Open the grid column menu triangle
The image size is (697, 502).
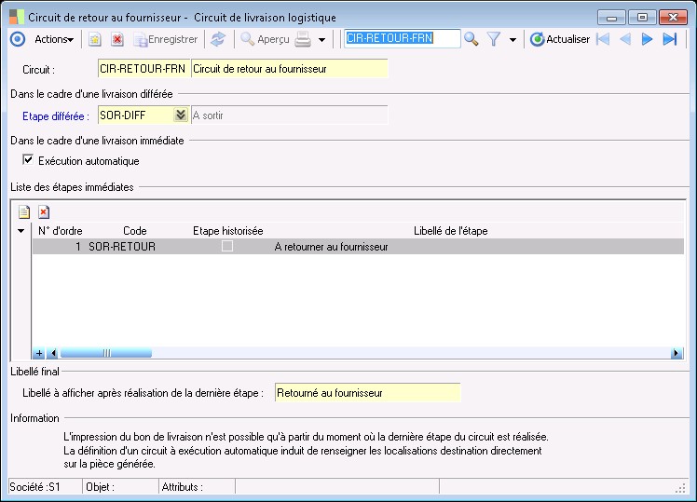coord(21,231)
